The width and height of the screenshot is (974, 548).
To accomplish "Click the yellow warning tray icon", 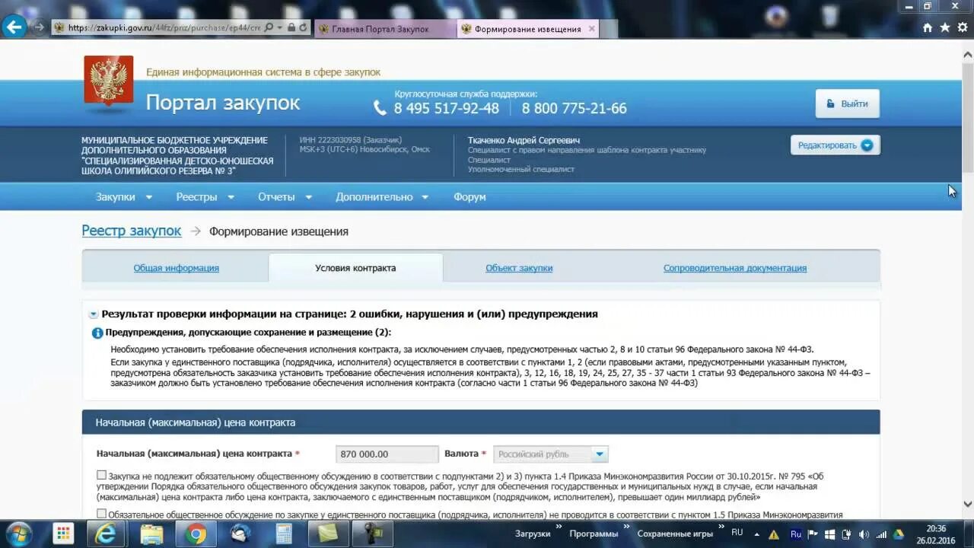I will (x=774, y=534).
